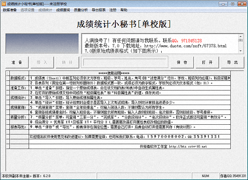248x180 pixels.
Task: Click the row with phone 15970008002
Action: (x=130, y=137)
